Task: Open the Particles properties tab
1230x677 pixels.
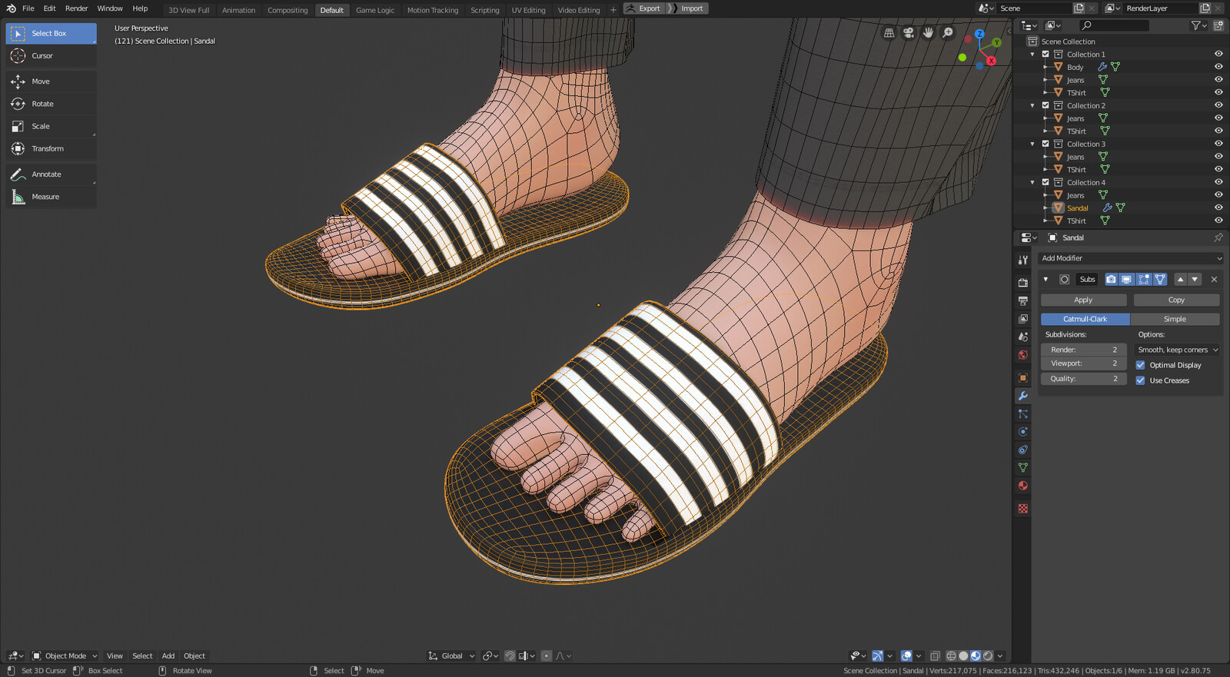Action: point(1022,413)
